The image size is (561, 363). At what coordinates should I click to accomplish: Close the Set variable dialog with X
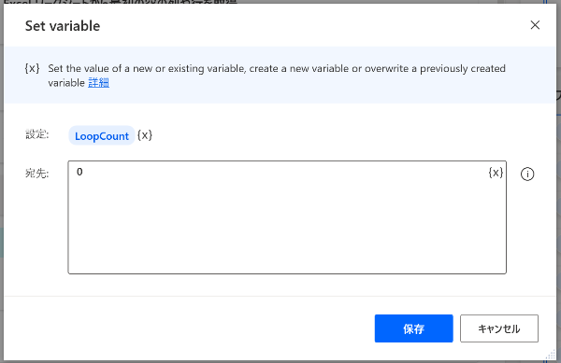535,25
